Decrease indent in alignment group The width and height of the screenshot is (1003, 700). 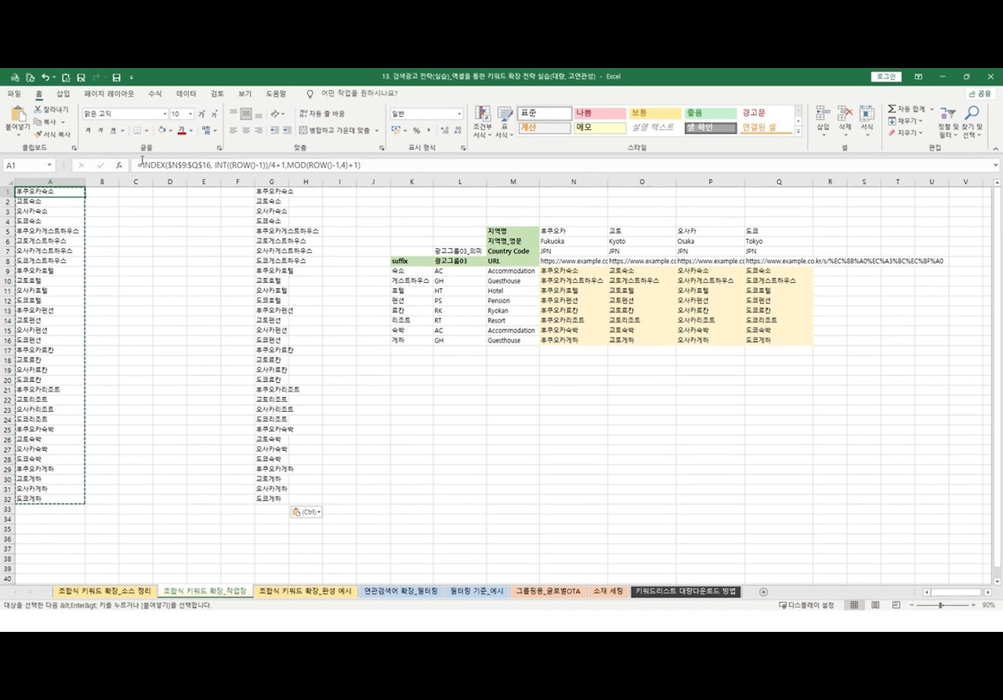tap(274, 131)
